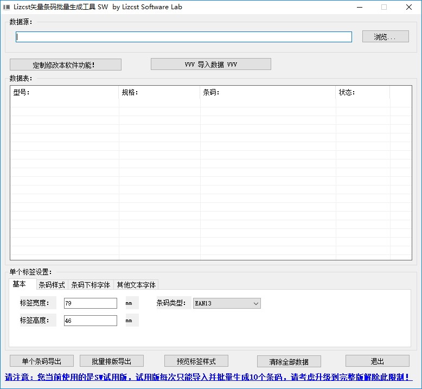Screen dimensions: 422x389
Task: Click the 浏览... browse button
Action: [386, 36]
